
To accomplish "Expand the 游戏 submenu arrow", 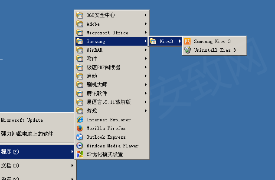I will (x=146, y=111).
